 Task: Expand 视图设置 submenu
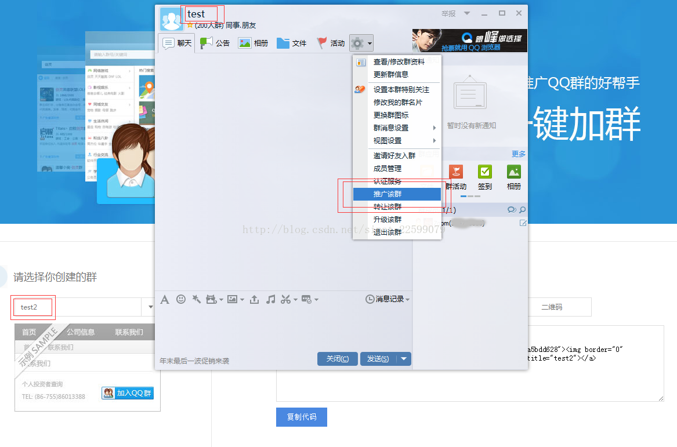click(x=397, y=141)
